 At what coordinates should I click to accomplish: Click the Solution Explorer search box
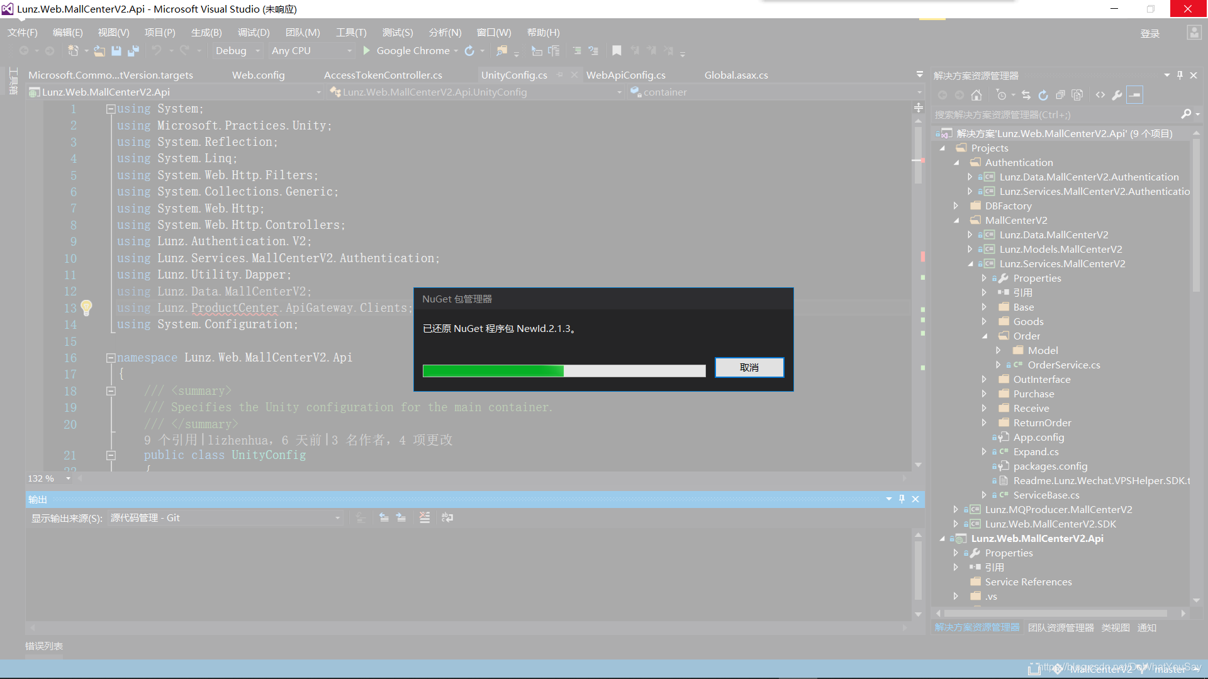pos(1057,114)
